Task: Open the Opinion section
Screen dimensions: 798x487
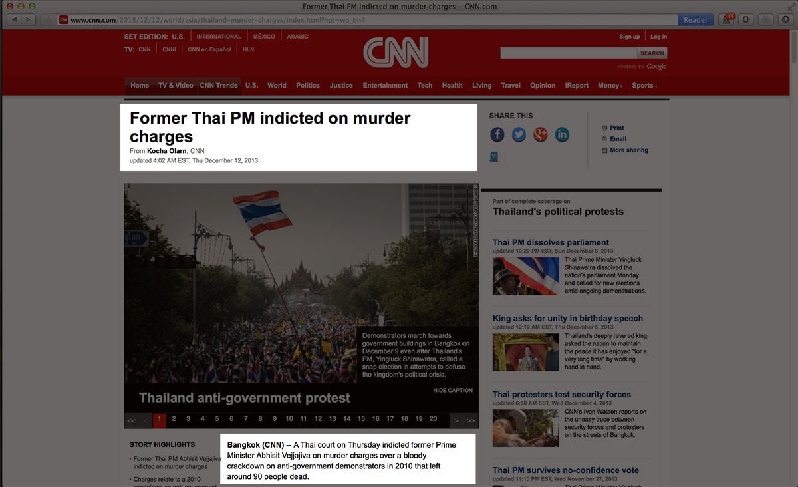Action: pos(543,86)
